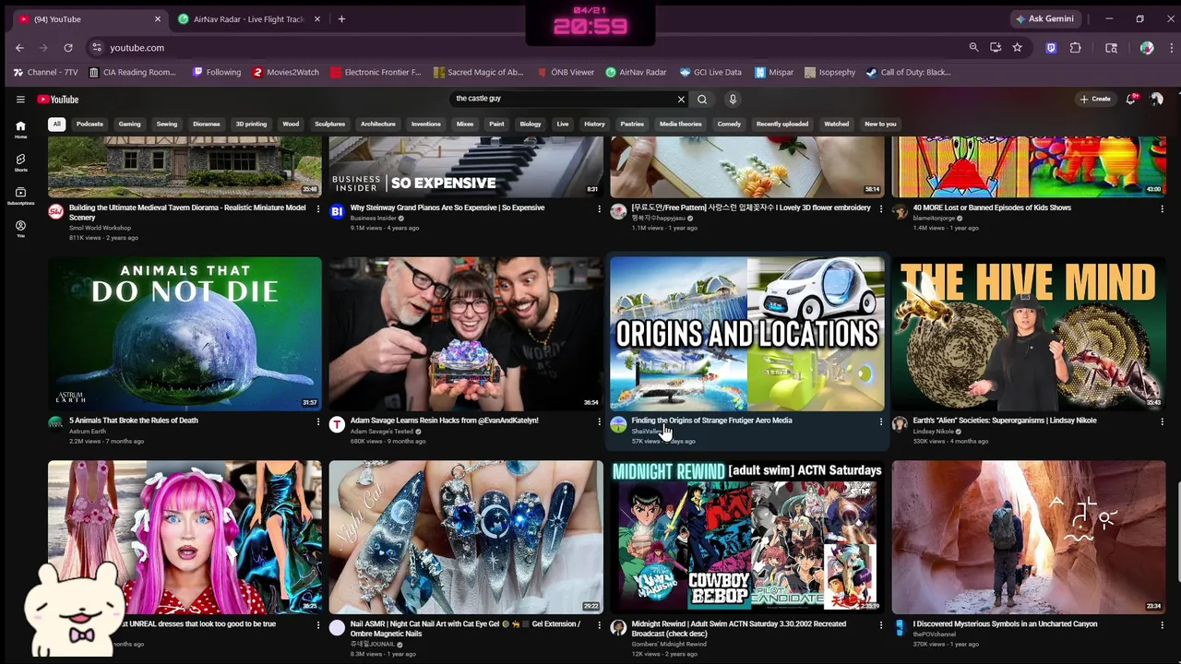Click the Ask Gemini button
Viewport: 1181px width, 664px height.
[x=1044, y=19]
